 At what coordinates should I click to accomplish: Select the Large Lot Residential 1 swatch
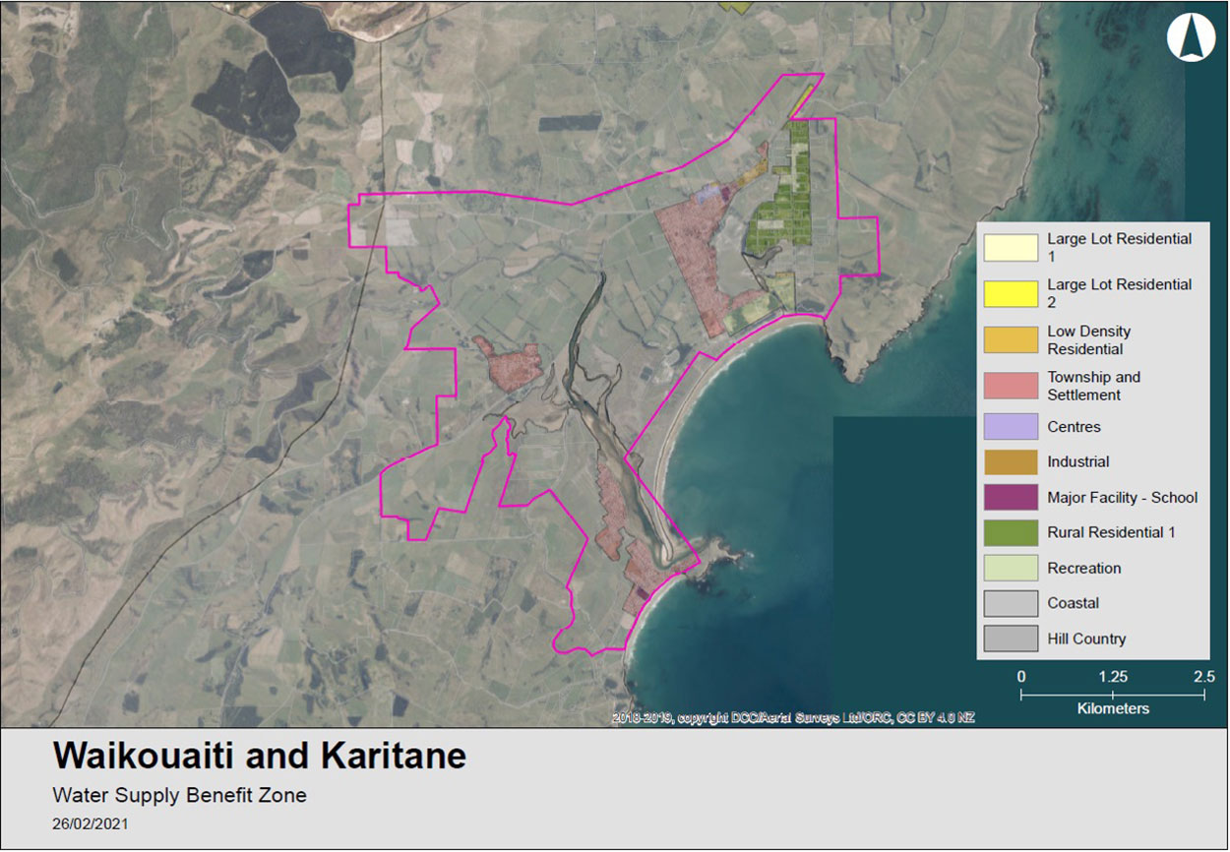1011,247
